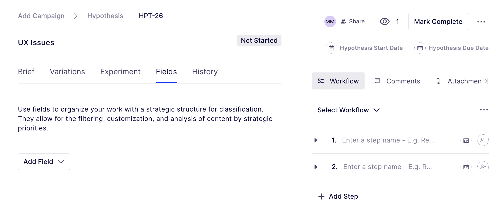
Task: Click the breadcrumb chevron separator
Action: 76,16
